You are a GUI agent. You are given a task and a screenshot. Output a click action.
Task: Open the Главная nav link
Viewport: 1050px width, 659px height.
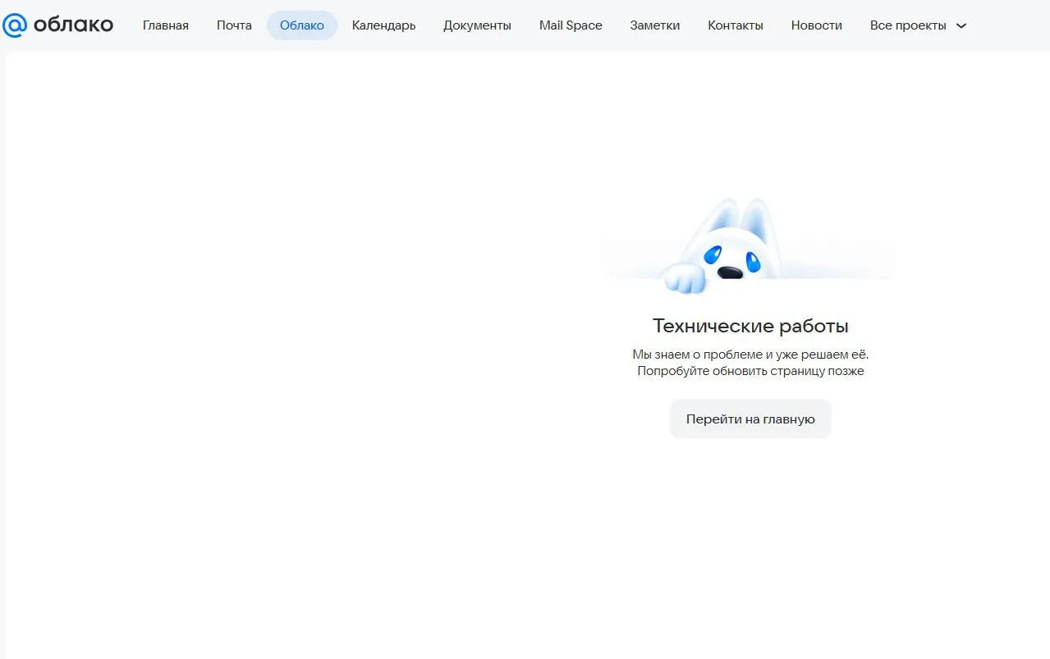(166, 25)
